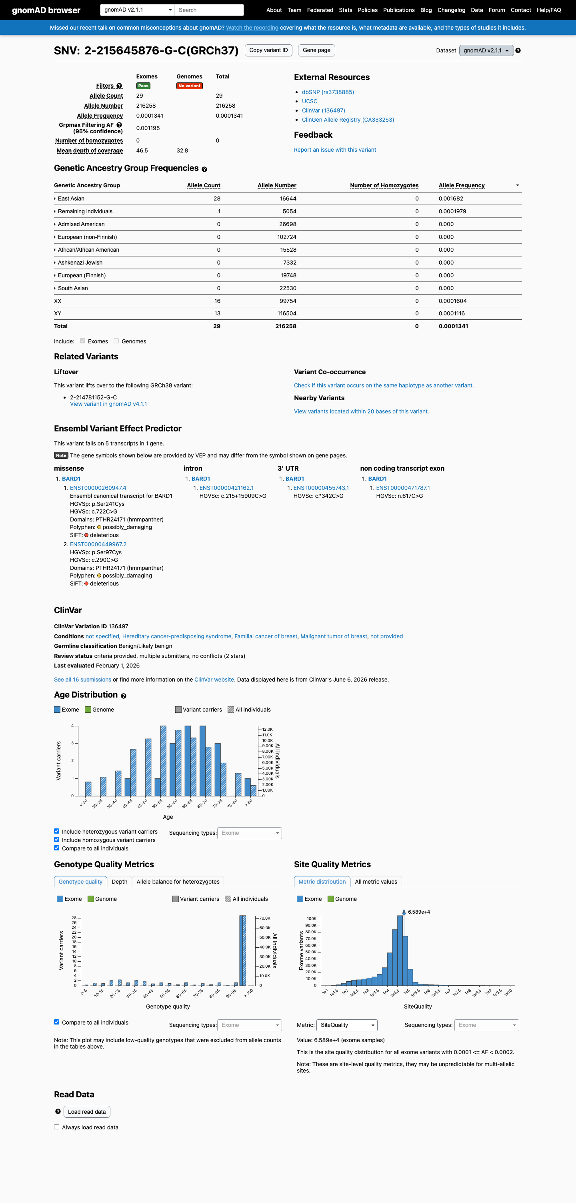Click the gnomAD browser logo

click(x=46, y=10)
